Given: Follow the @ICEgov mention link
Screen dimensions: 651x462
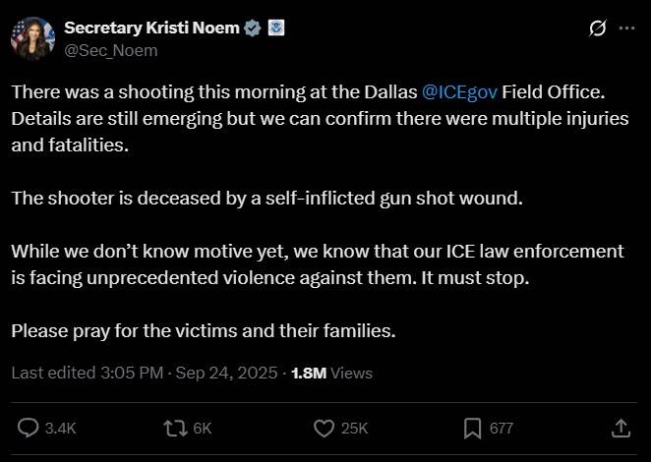Looking at the screenshot, I should [459, 91].
